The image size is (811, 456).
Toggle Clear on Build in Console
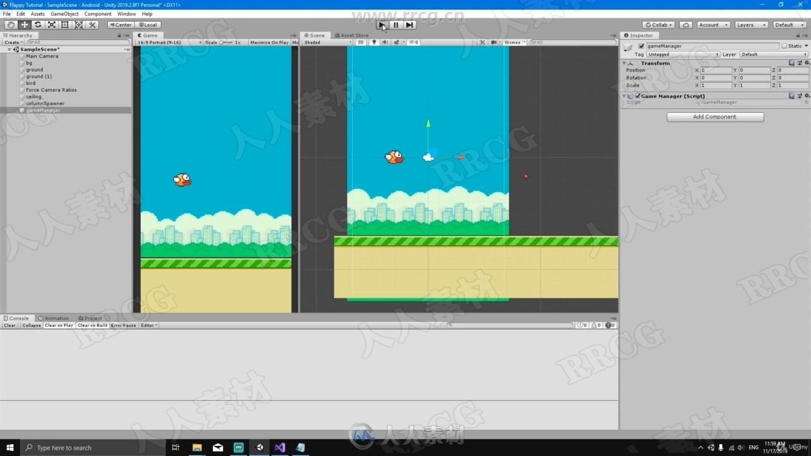(x=93, y=326)
